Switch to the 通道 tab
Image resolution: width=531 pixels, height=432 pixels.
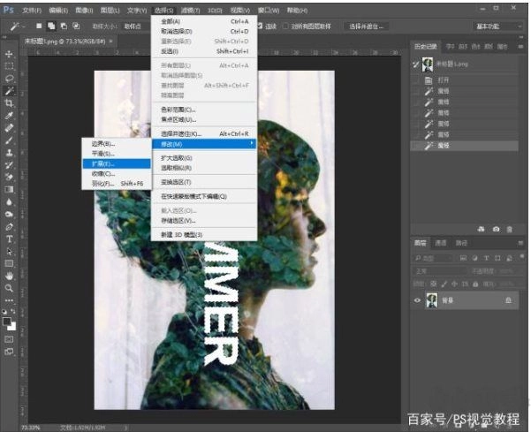coord(441,242)
